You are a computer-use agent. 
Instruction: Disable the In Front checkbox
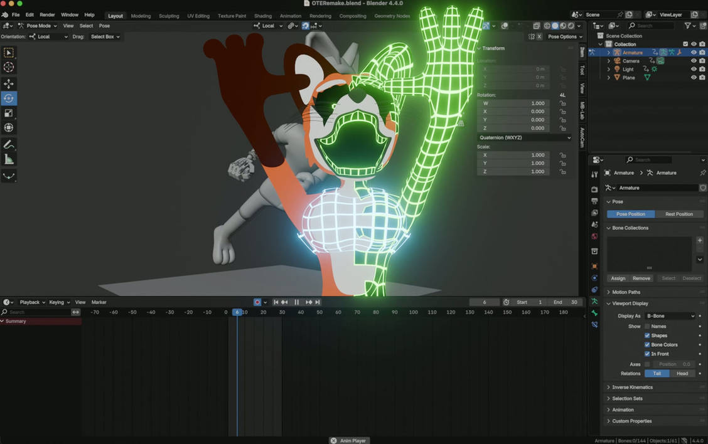[x=647, y=354]
